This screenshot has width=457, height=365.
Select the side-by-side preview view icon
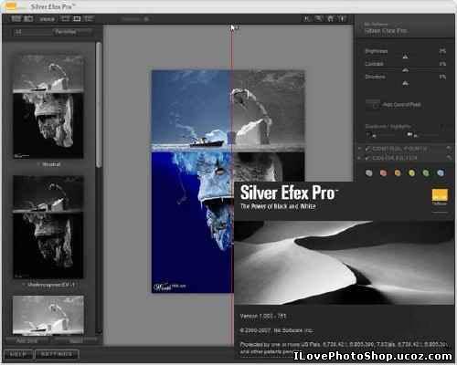pyautogui.click(x=89, y=18)
